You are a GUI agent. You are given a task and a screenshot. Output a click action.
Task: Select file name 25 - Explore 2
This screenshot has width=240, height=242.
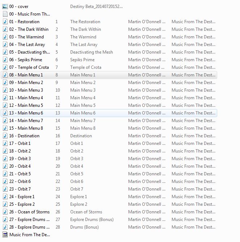click(x=22, y=204)
